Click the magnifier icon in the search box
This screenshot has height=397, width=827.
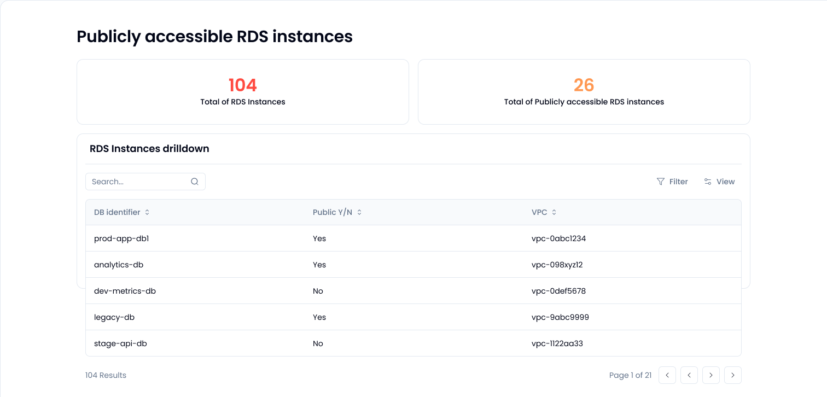(x=194, y=182)
